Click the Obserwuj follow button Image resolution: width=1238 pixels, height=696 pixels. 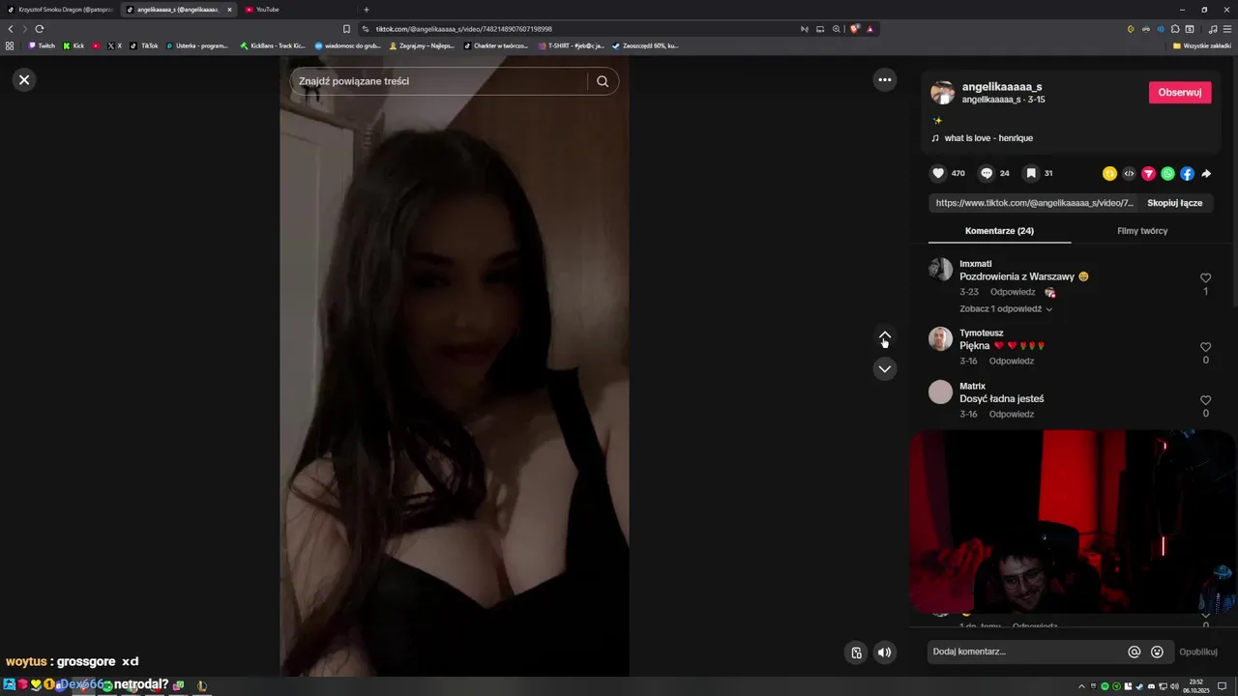[x=1180, y=92]
